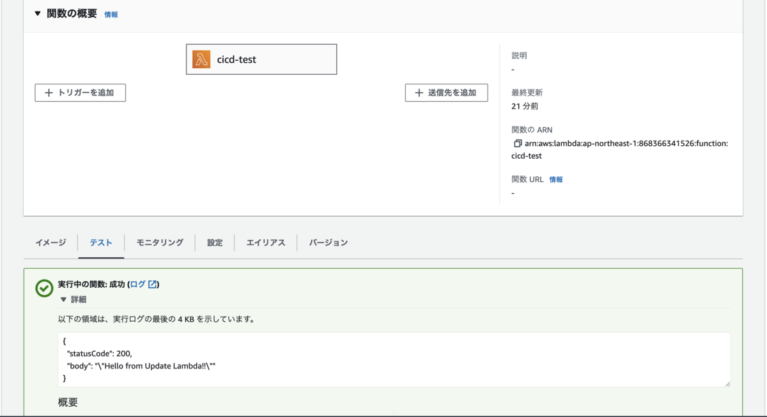Screen dimensions: 767x417
Task: Go to the 設定 tab
Action: pos(215,243)
